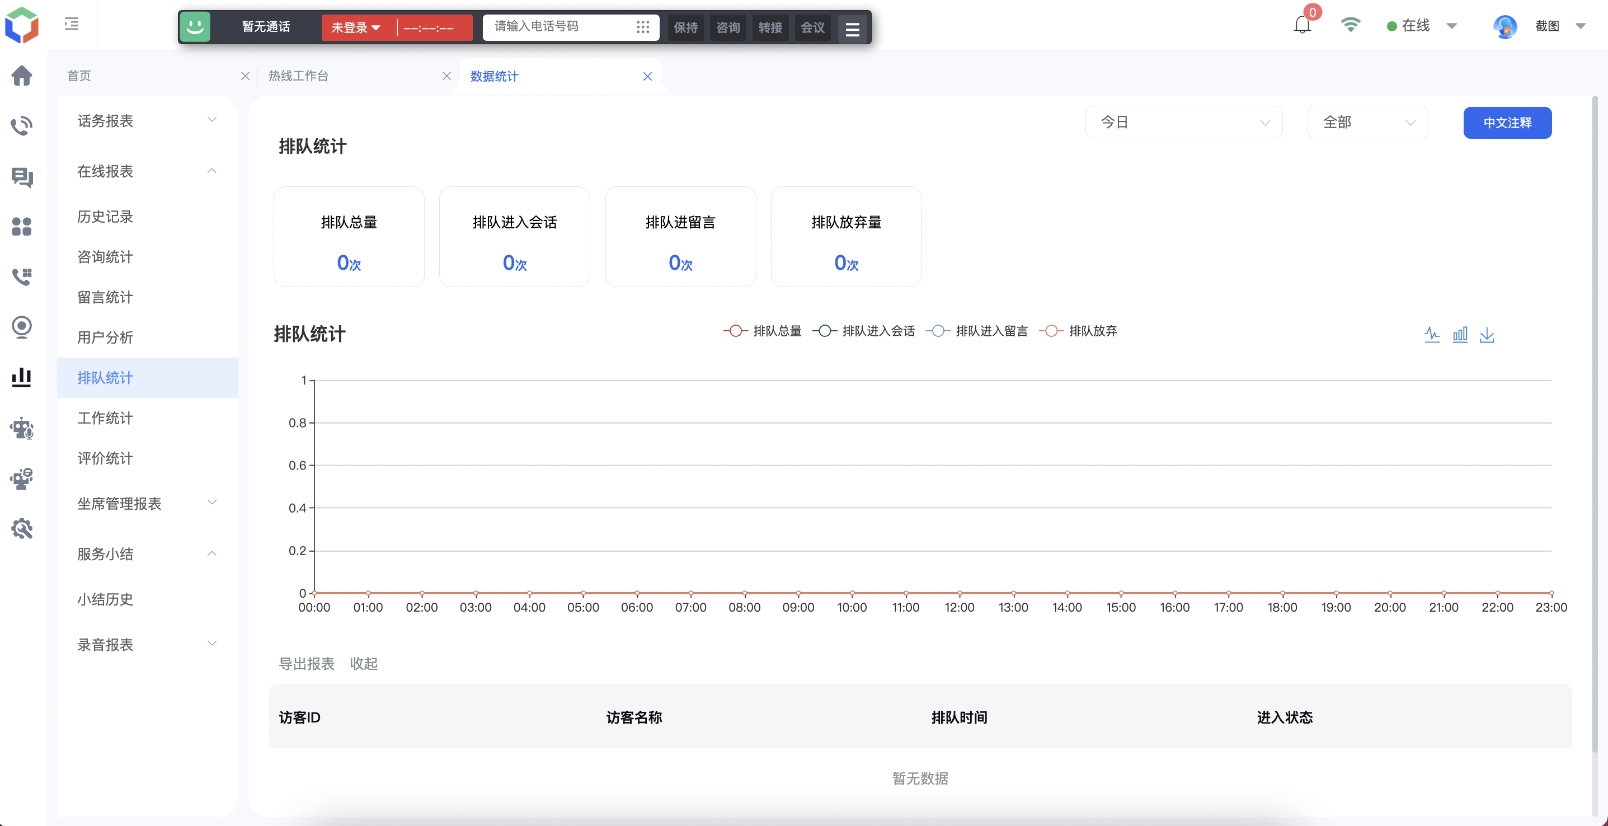
Task: Collapse the 在线报表 menu group
Action: tap(147, 171)
